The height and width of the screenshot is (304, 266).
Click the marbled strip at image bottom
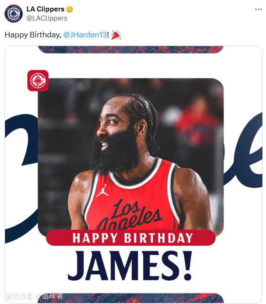[x=131, y=298]
